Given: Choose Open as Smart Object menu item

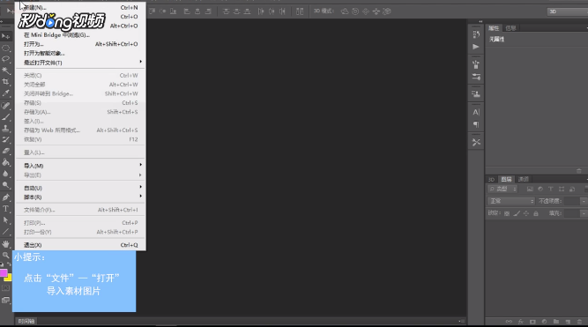Looking at the screenshot, I should (x=80, y=53).
